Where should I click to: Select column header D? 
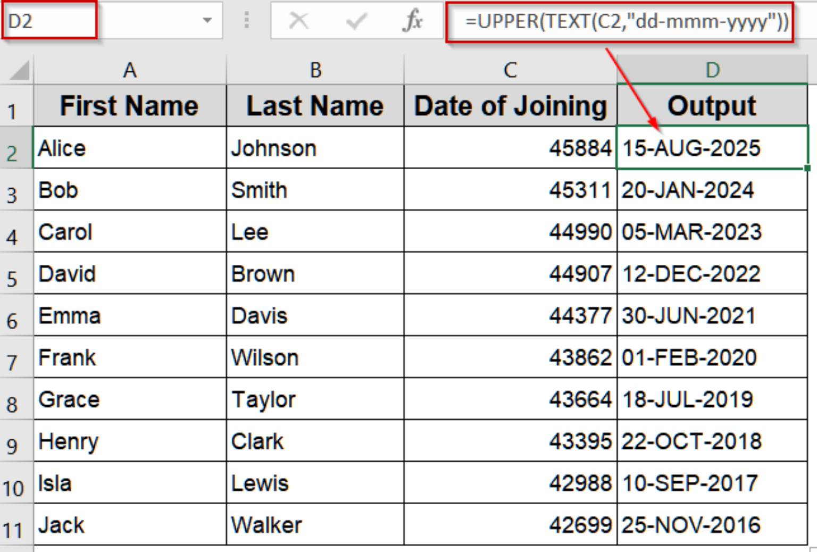713,69
